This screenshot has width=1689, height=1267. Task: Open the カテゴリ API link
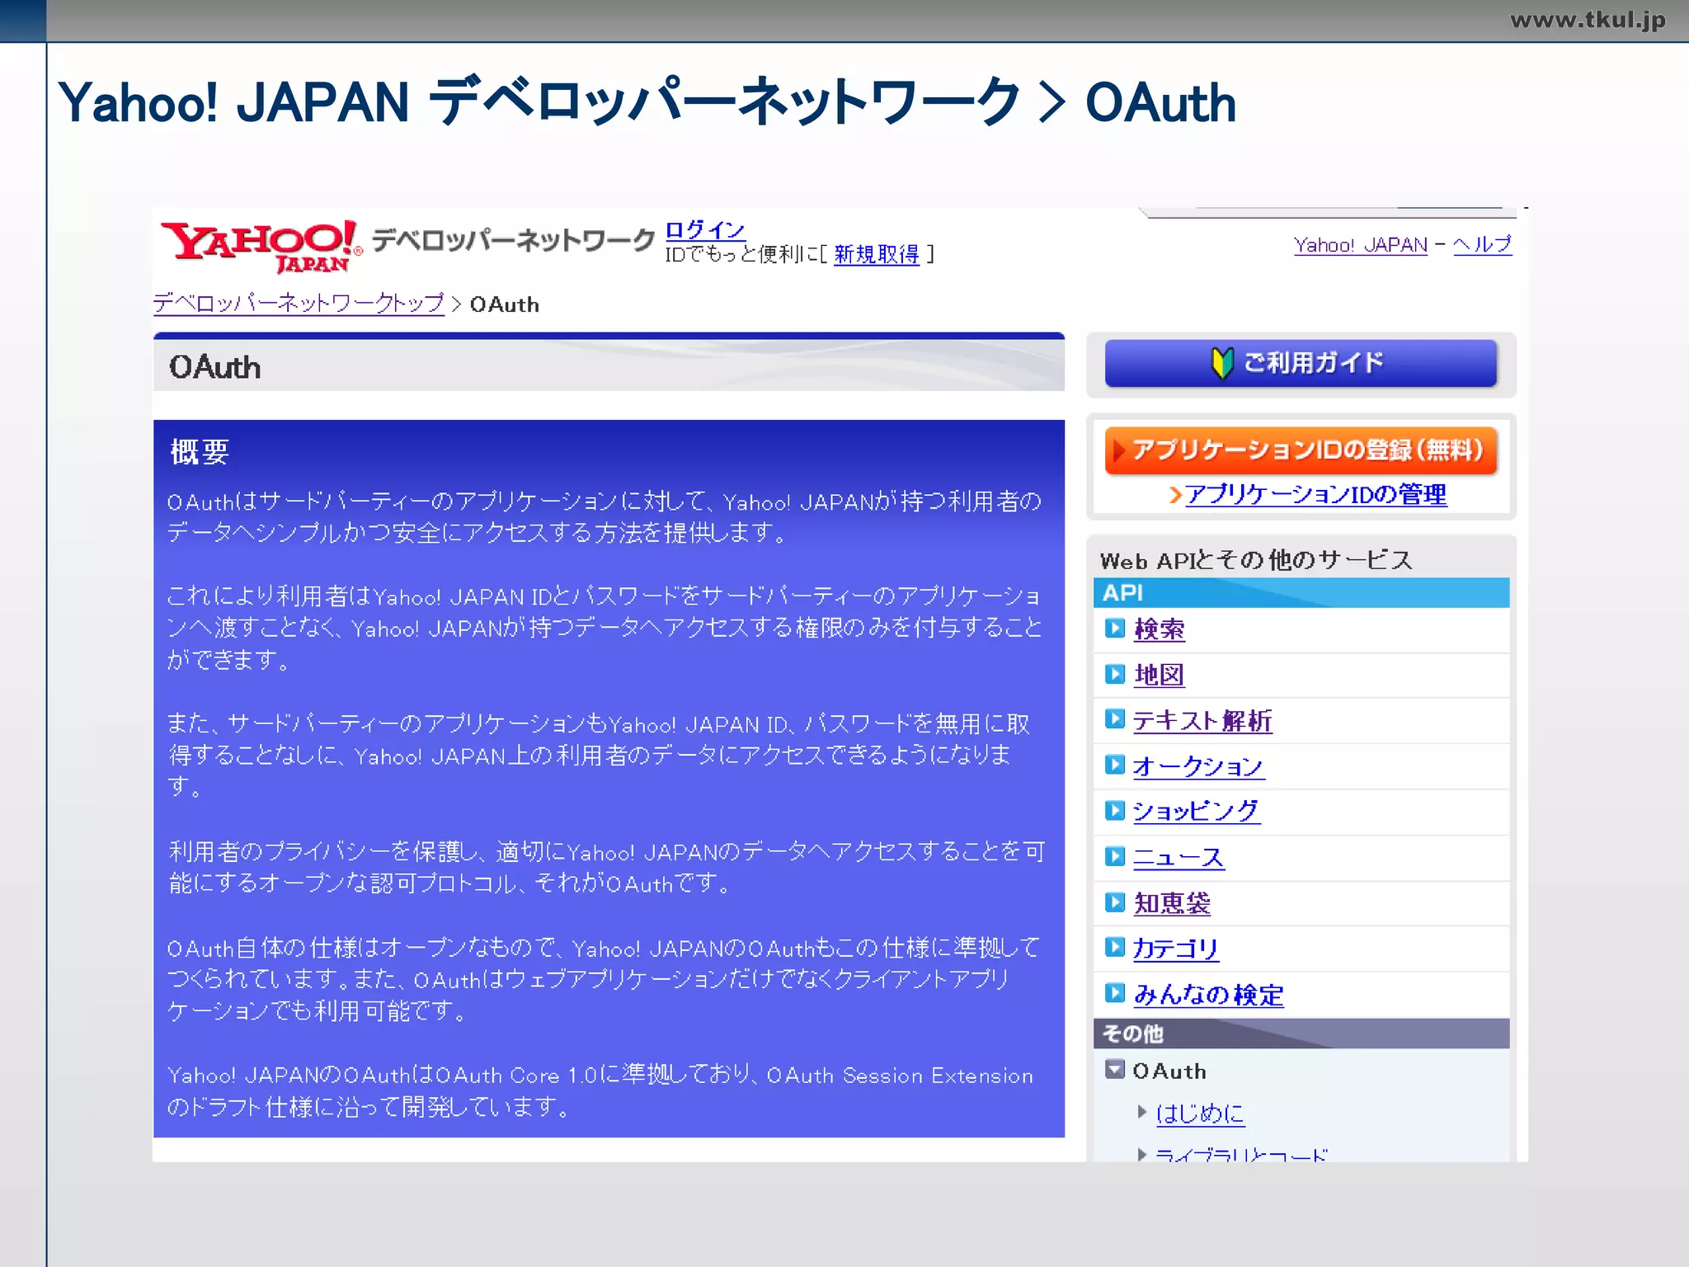pyautogui.click(x=1176, y=949)
